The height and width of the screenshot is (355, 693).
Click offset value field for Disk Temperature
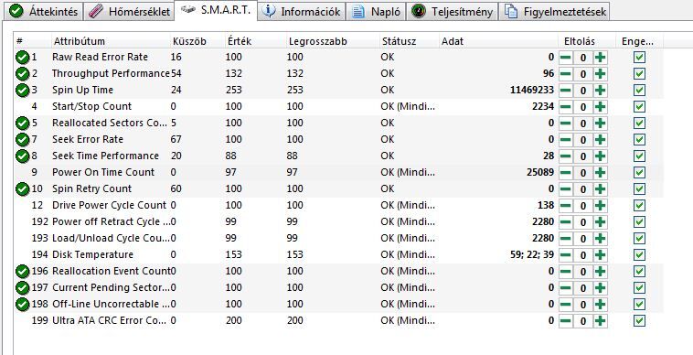click(x=583, y=255)
